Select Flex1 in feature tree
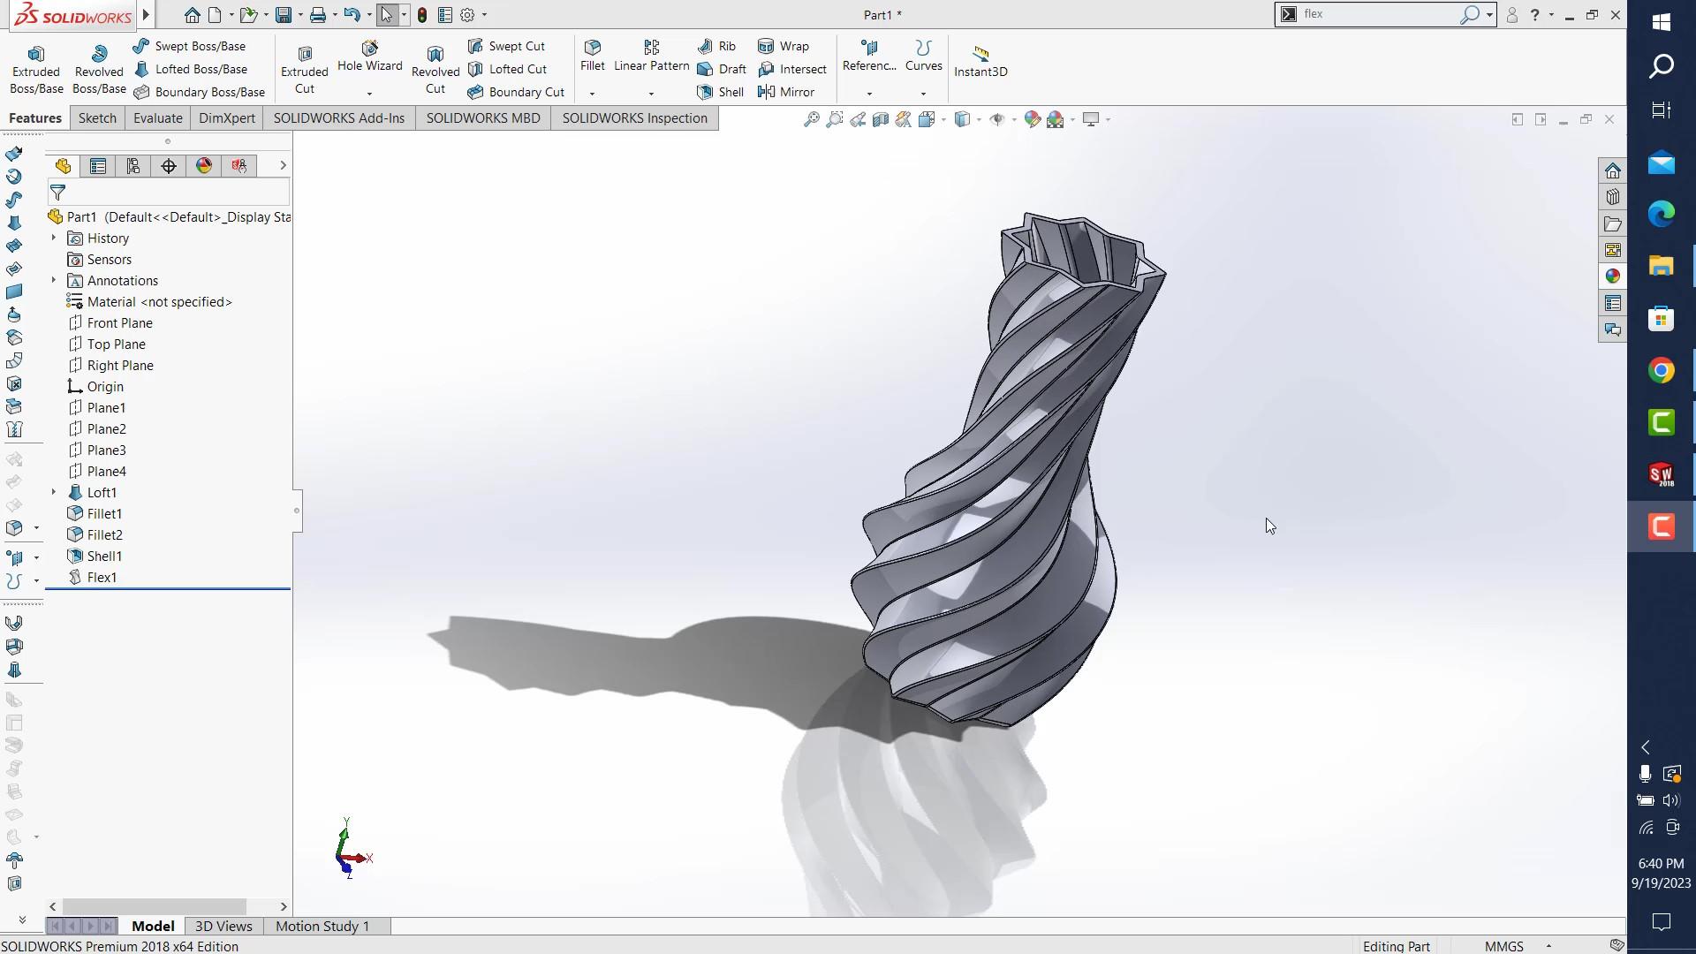 click(x=102, y=577)
